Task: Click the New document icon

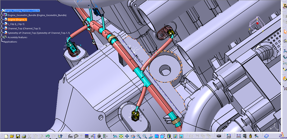Action: point(6,136)
